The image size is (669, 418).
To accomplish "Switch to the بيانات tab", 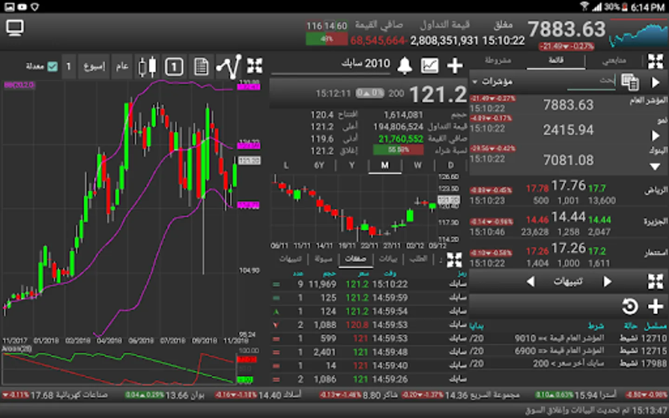I will tap(388, 259).
